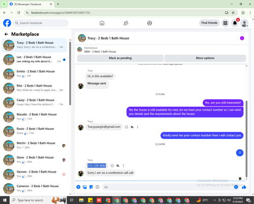The image size is (254, 204).
Task: Open Maudie - 2 Beds 1 Bath House chat
Action: 35,117
